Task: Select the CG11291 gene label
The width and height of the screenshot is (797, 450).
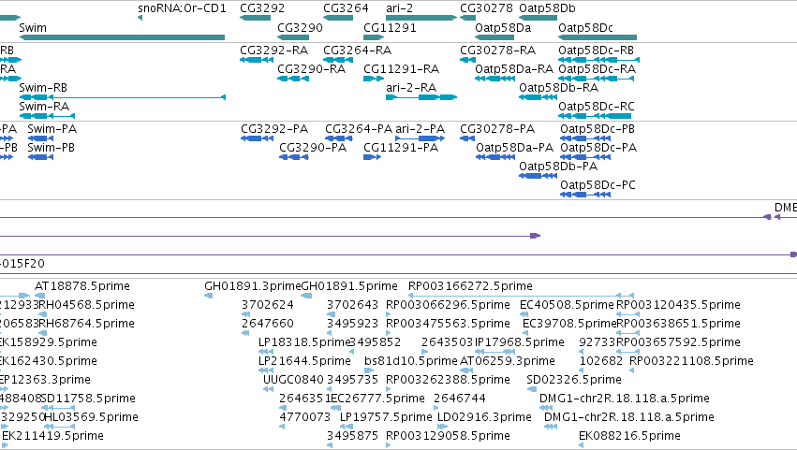Action: click(390, 28)
